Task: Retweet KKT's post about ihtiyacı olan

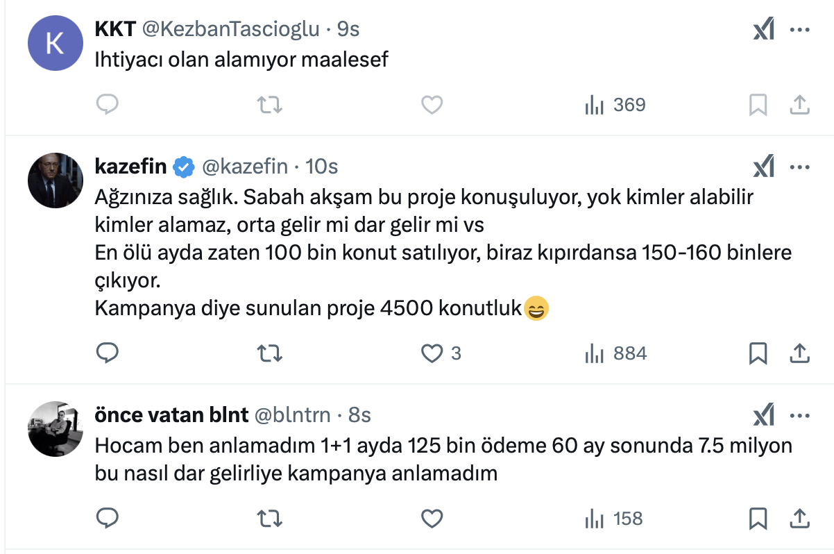Action: 269,105
